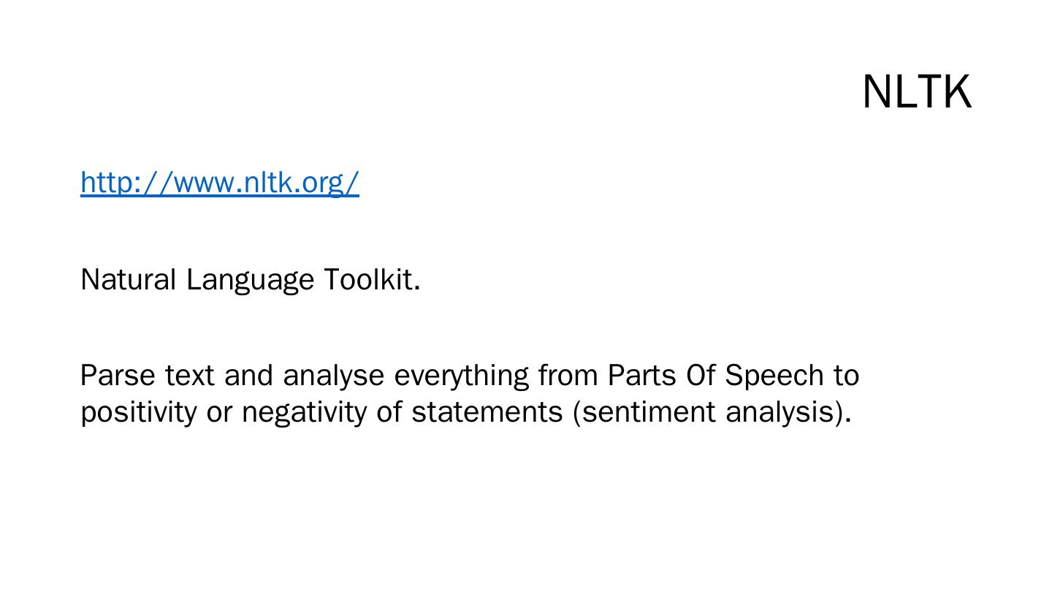Click the 'Natural Language Toolkit.' text line
The image size is (1052, 592).
coord(250,280)
